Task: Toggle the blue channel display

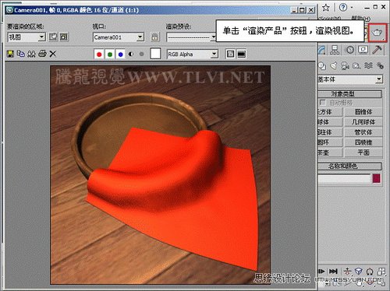Action: pos(120,54)
